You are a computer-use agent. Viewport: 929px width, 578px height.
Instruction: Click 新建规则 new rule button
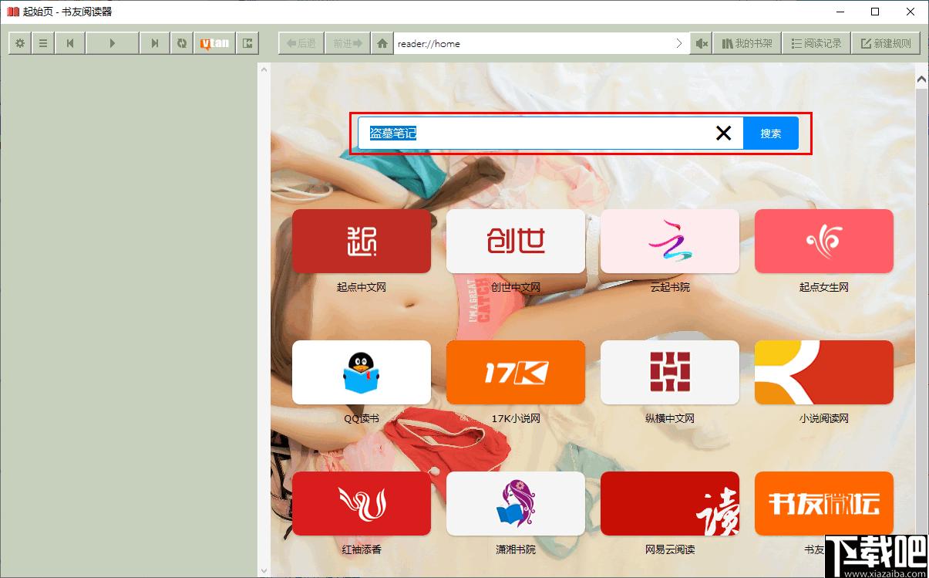coord(886,43)
